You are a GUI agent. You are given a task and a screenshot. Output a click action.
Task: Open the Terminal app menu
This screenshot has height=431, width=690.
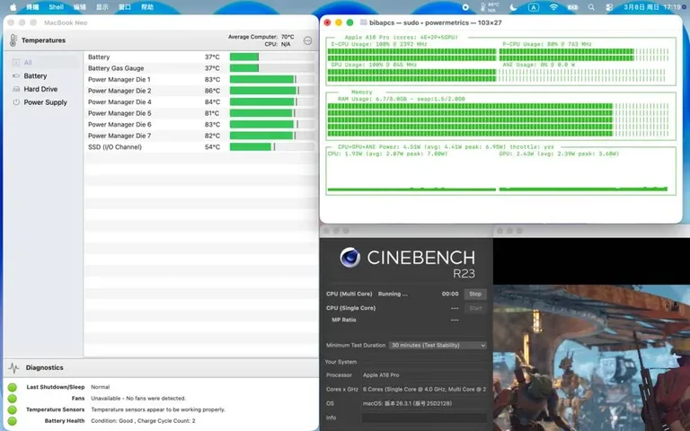point(32,7)
